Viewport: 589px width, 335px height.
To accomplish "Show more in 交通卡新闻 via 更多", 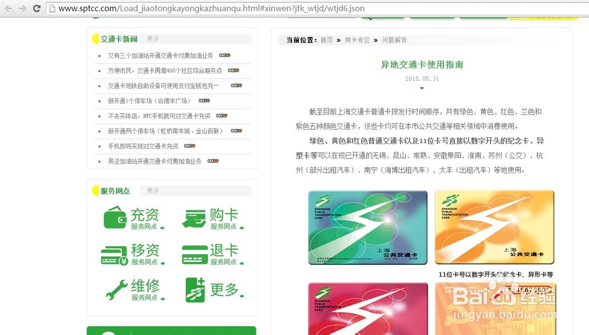I will 153,39.
